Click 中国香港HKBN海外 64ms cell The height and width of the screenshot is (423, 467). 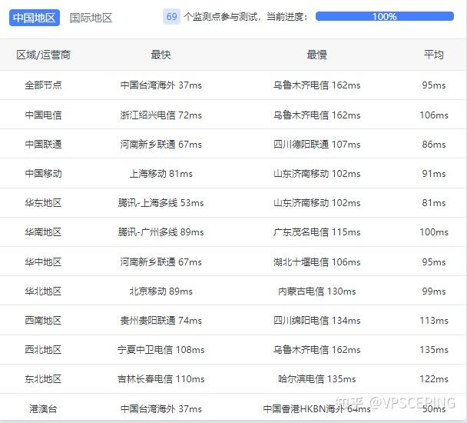click(317, 408)
